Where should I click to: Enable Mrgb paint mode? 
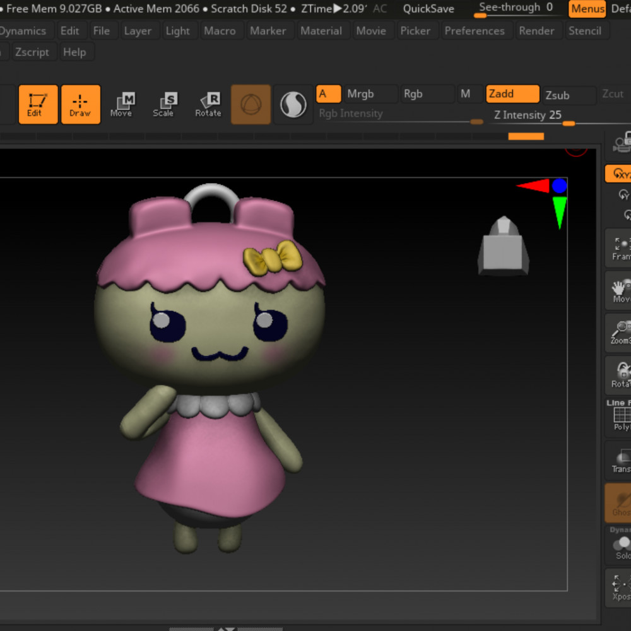coord(370,94)
